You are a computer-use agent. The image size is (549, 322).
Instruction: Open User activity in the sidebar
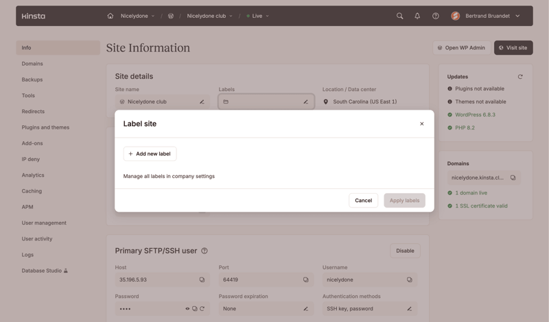point(37,239)
